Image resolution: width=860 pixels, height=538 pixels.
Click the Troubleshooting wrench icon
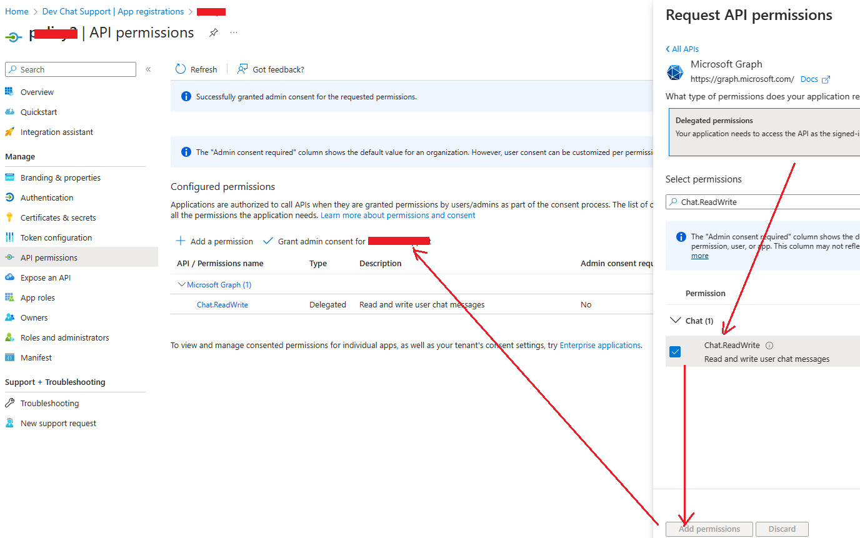tap(9, 403)
